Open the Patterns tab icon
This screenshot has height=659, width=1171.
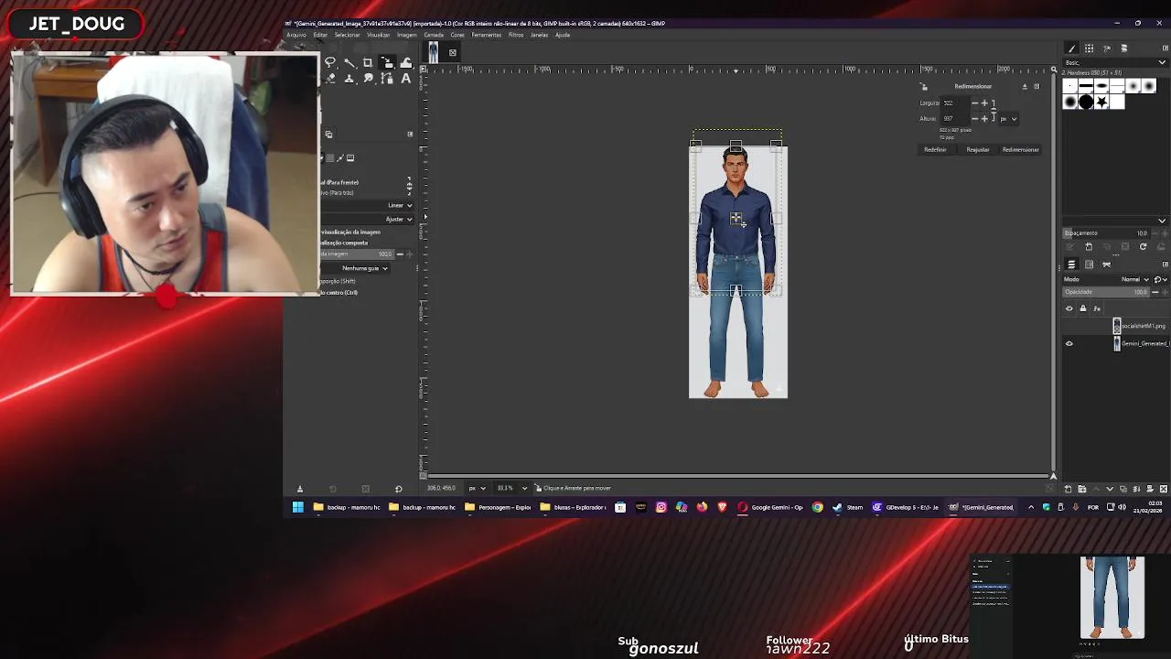click(1089, 48)
